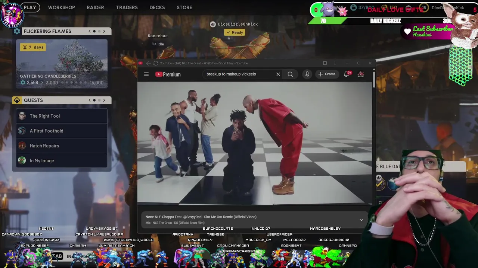Screen dimensions: 478x268
Task: Show previous Flickering Flames event page
Action: pos(90,31)
